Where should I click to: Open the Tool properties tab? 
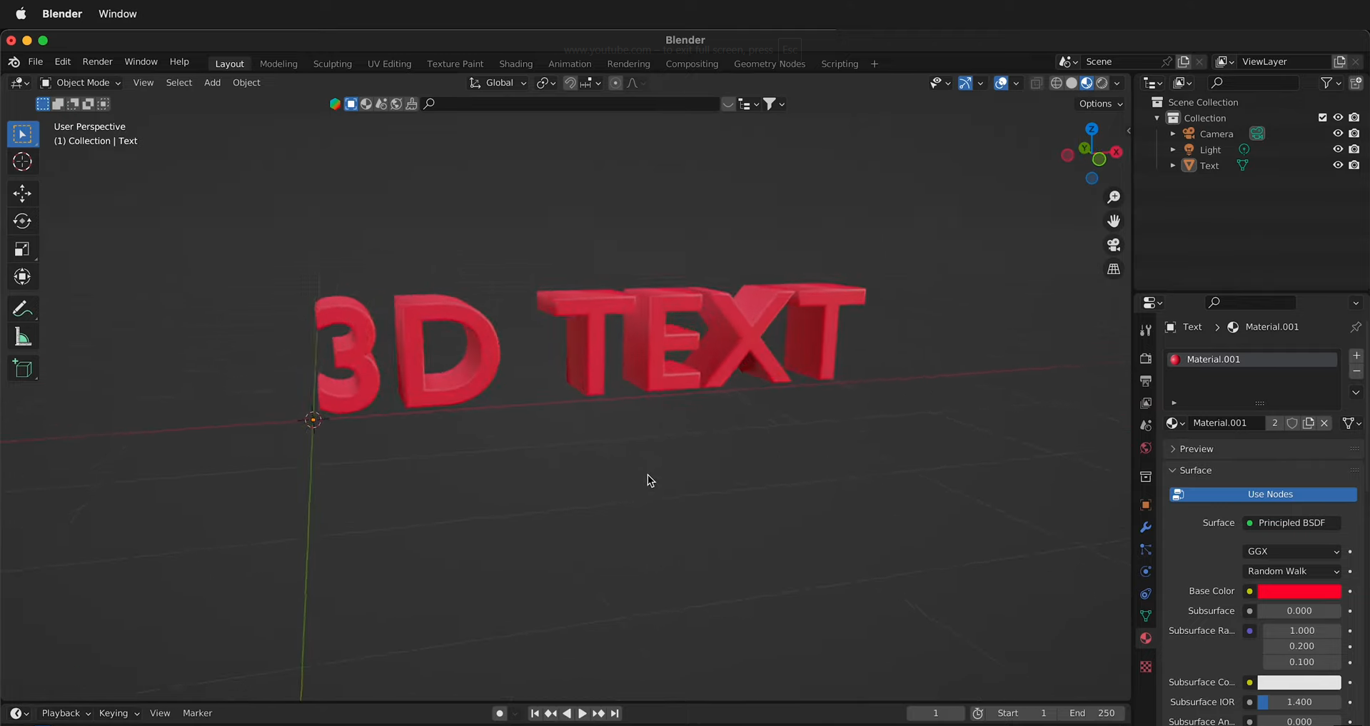click(1146, 331)
